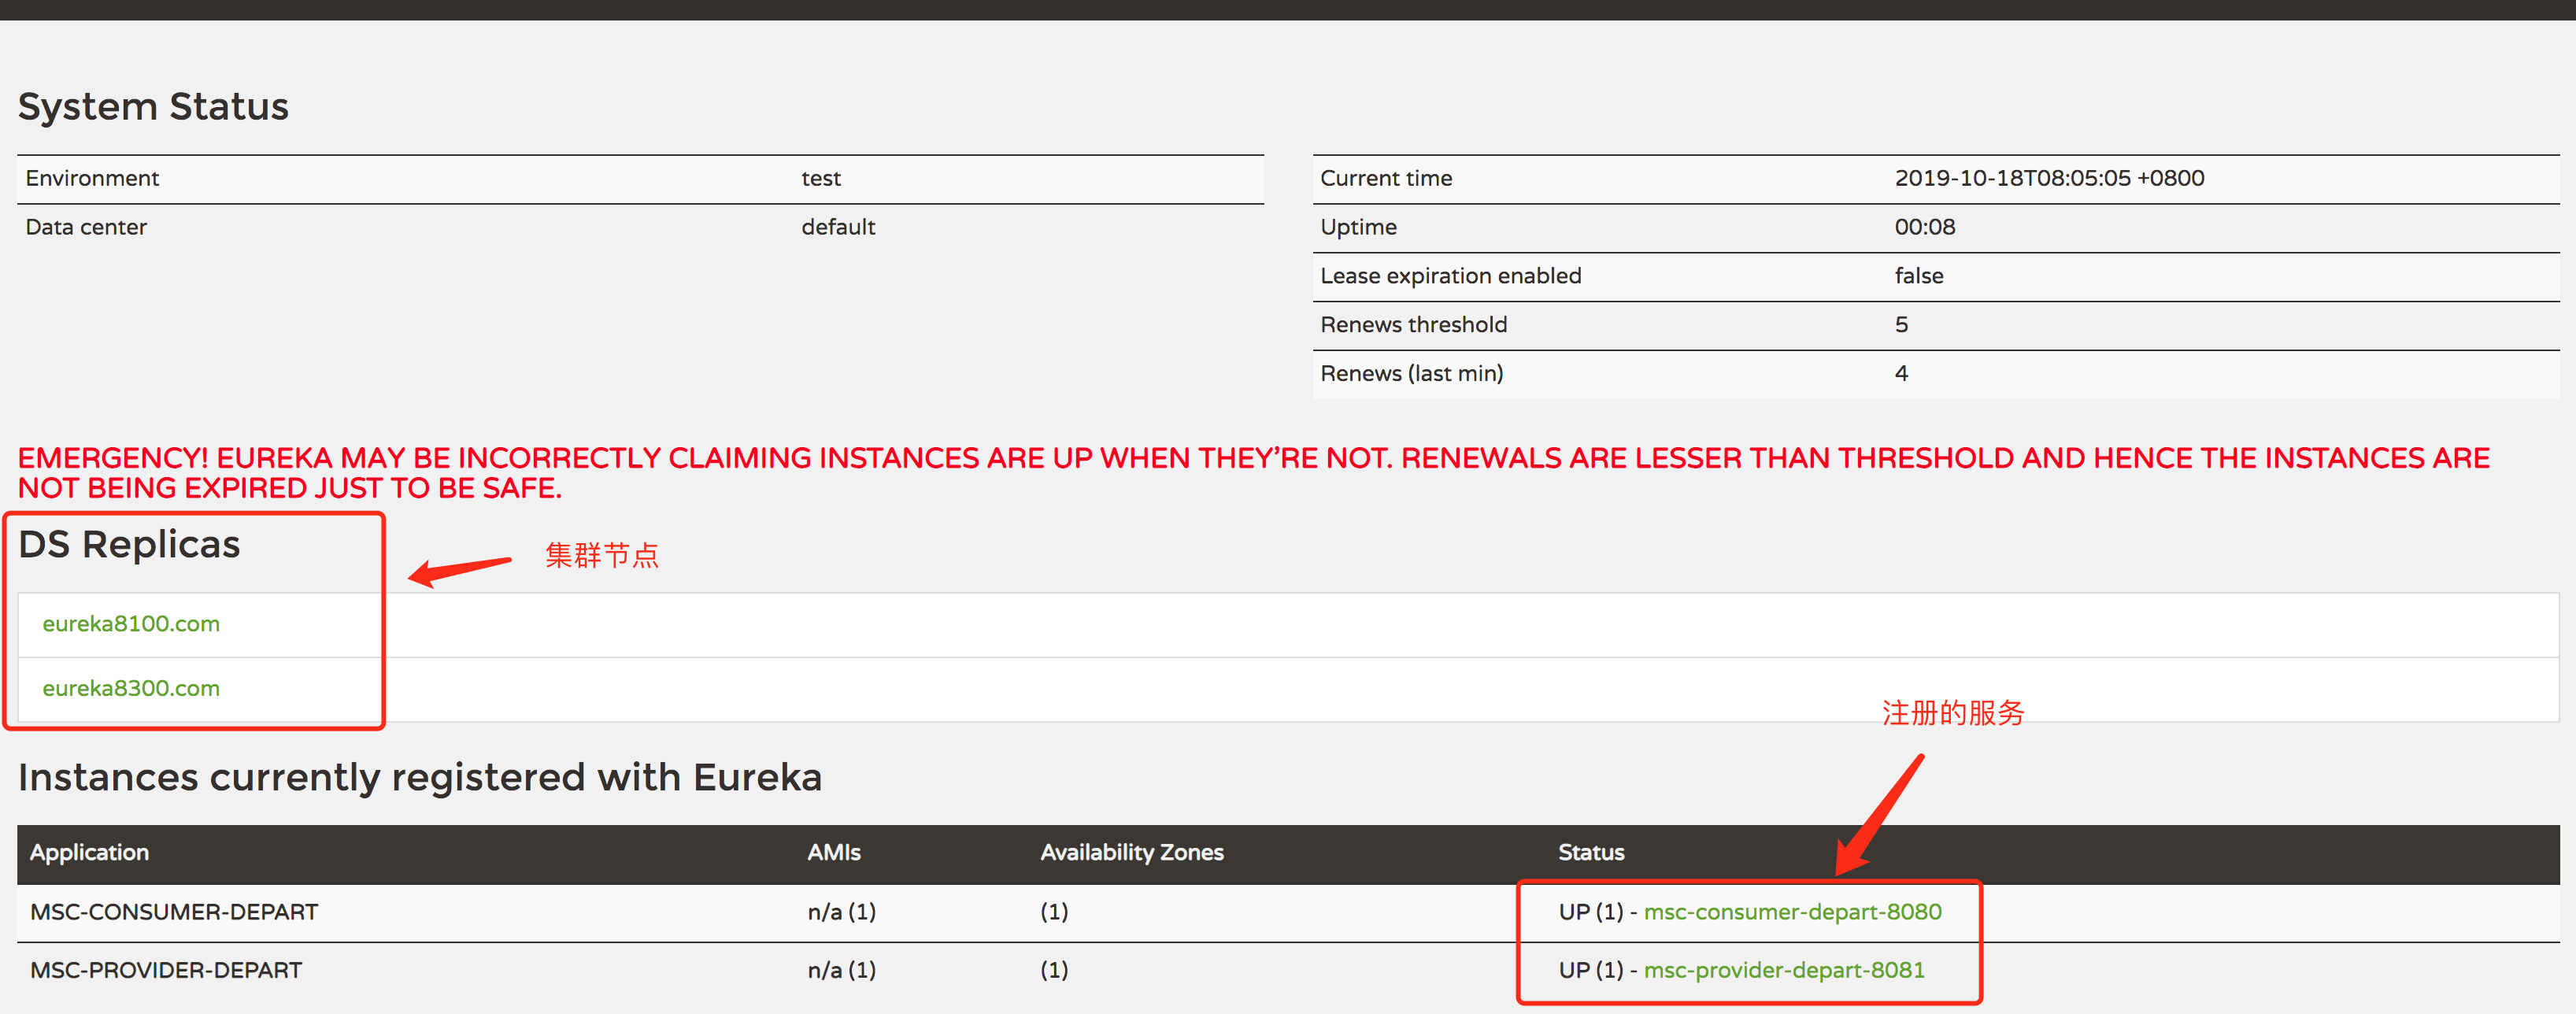Click the msc-consumer-depart-8080 instance link
2576x1014 pixels.
click(x=1791, y=912)
